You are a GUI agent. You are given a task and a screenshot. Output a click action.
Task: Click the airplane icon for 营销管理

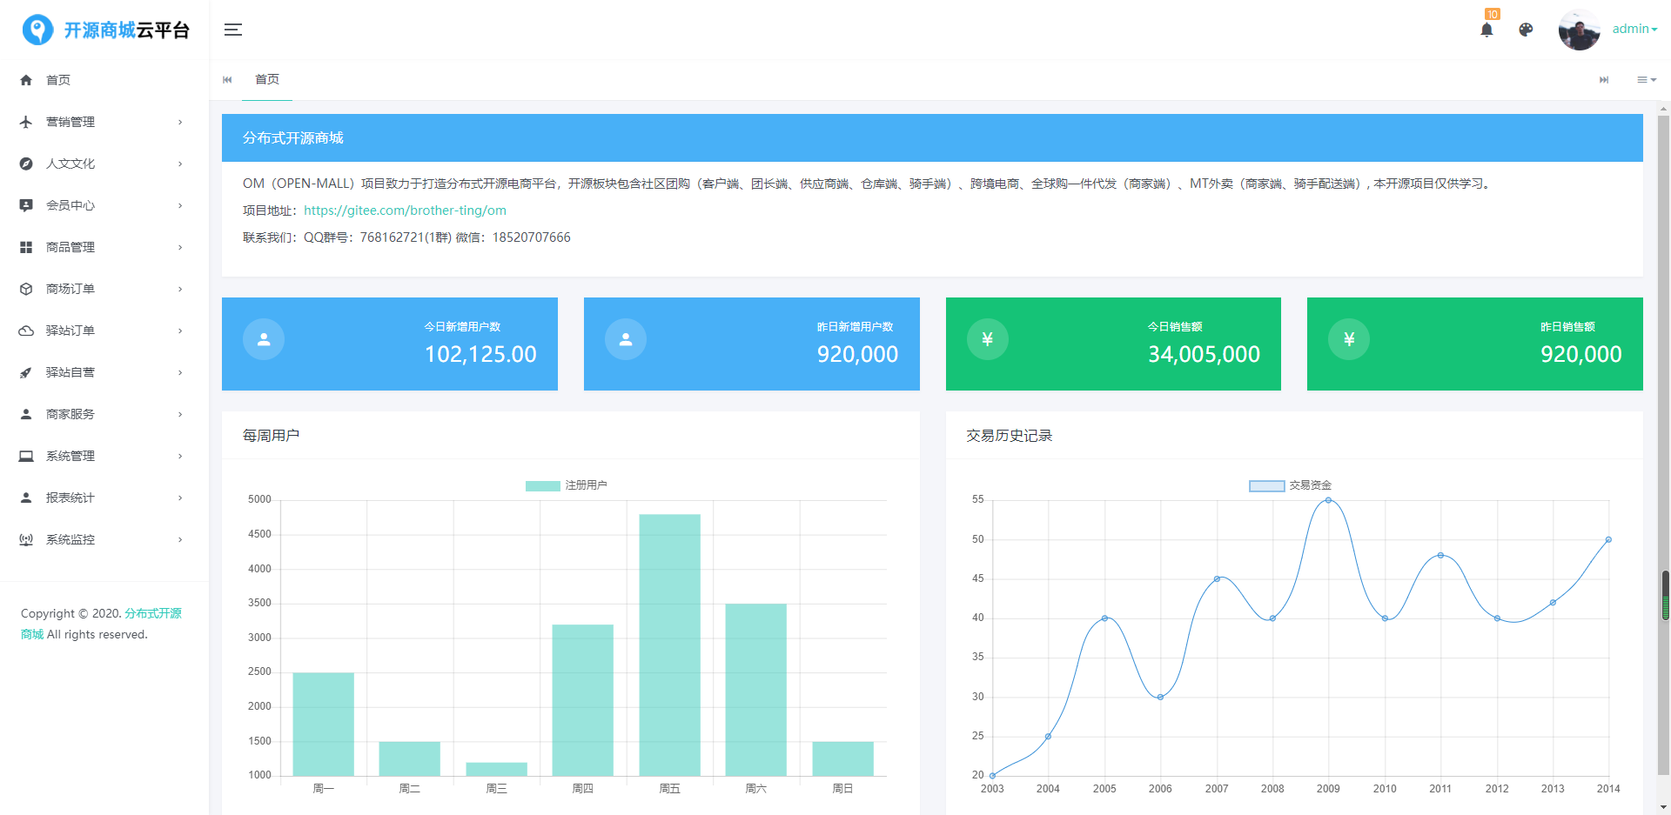[x=26, y=122]
